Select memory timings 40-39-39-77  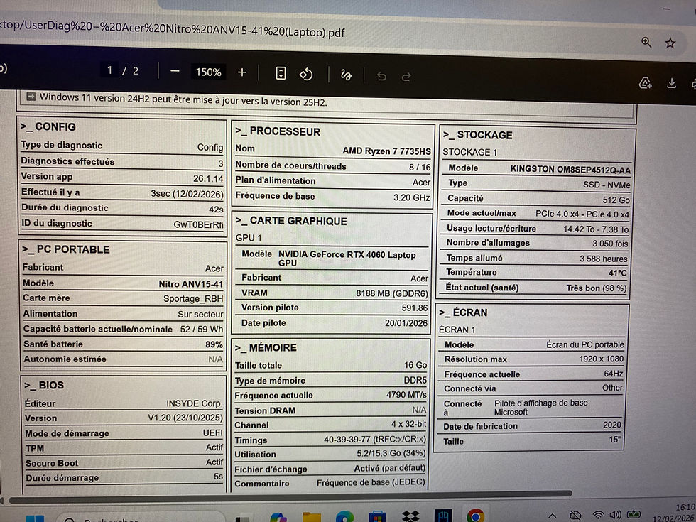tap(347, 440)
